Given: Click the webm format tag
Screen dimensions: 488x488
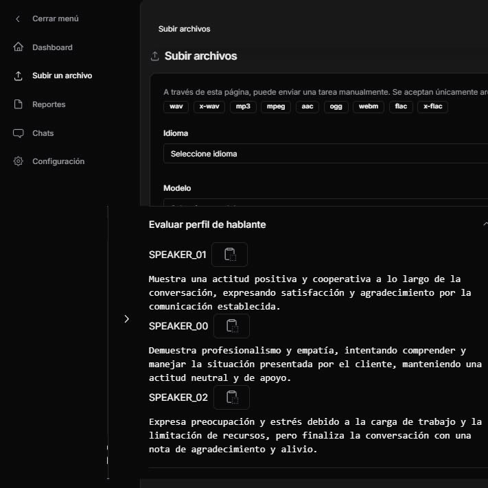Looking at the screenshot, I should pos(369,107).
